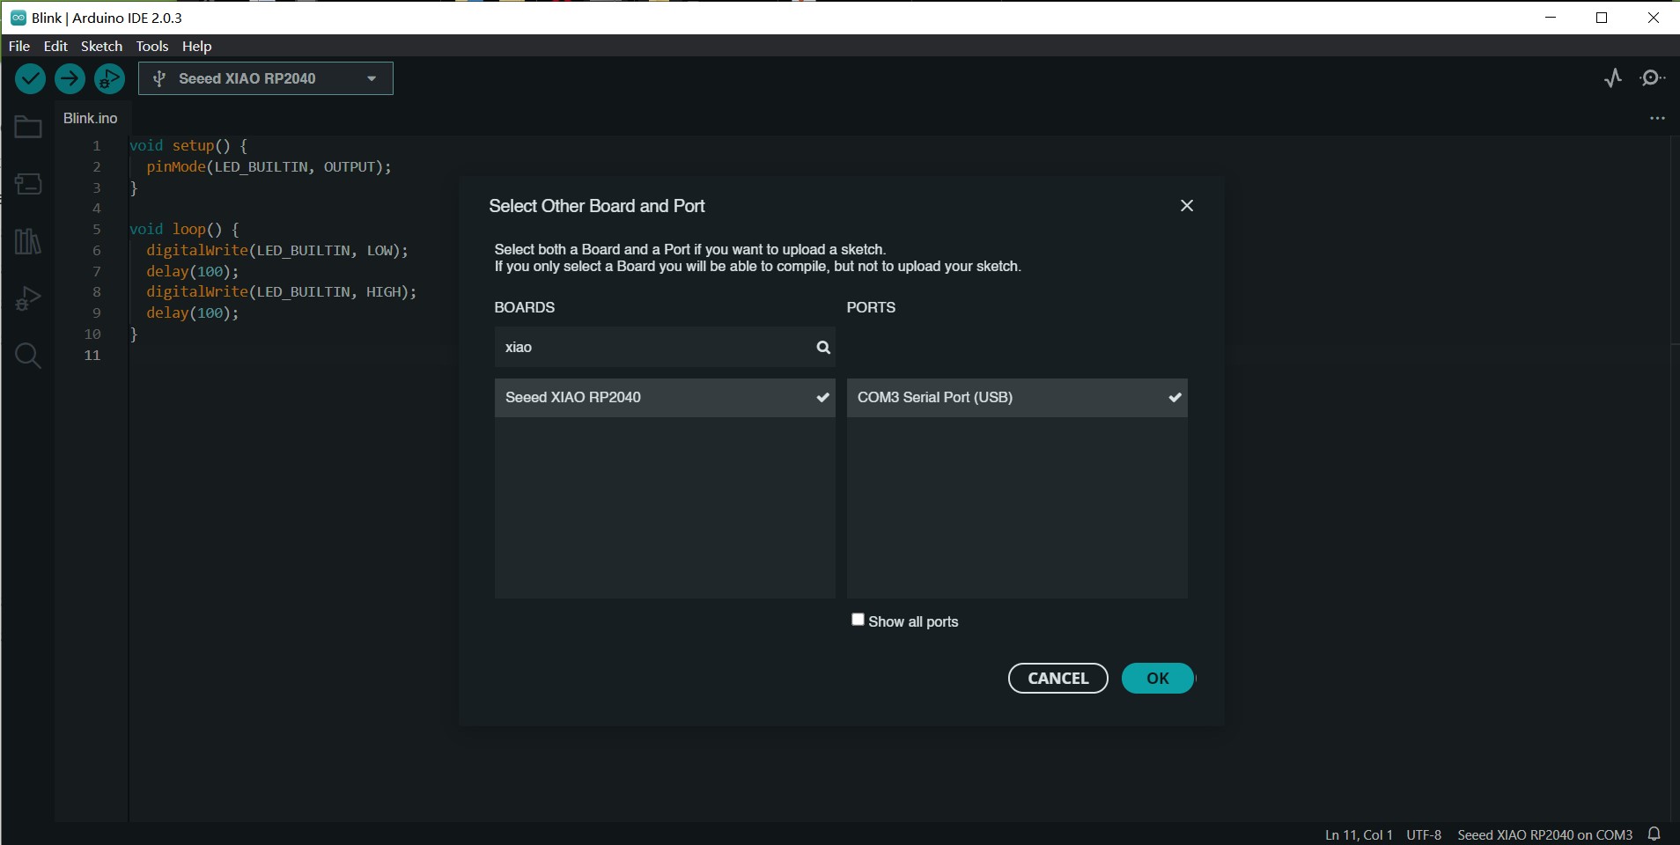This screenshot has width=1680, height=845.
Task: Open the Boards Manager sidebar icon
Action: [x=28, y=184]
